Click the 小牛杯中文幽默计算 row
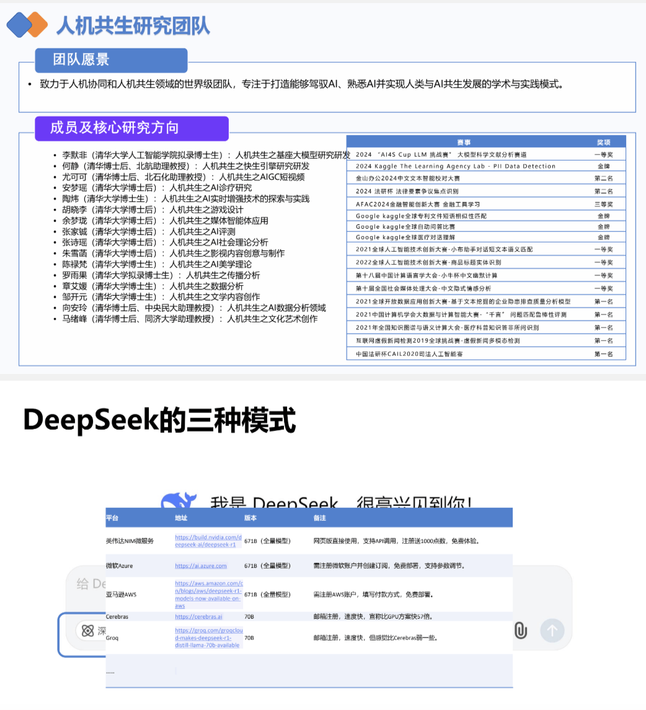Screen dimensions: 646x710 coord(486,275)
